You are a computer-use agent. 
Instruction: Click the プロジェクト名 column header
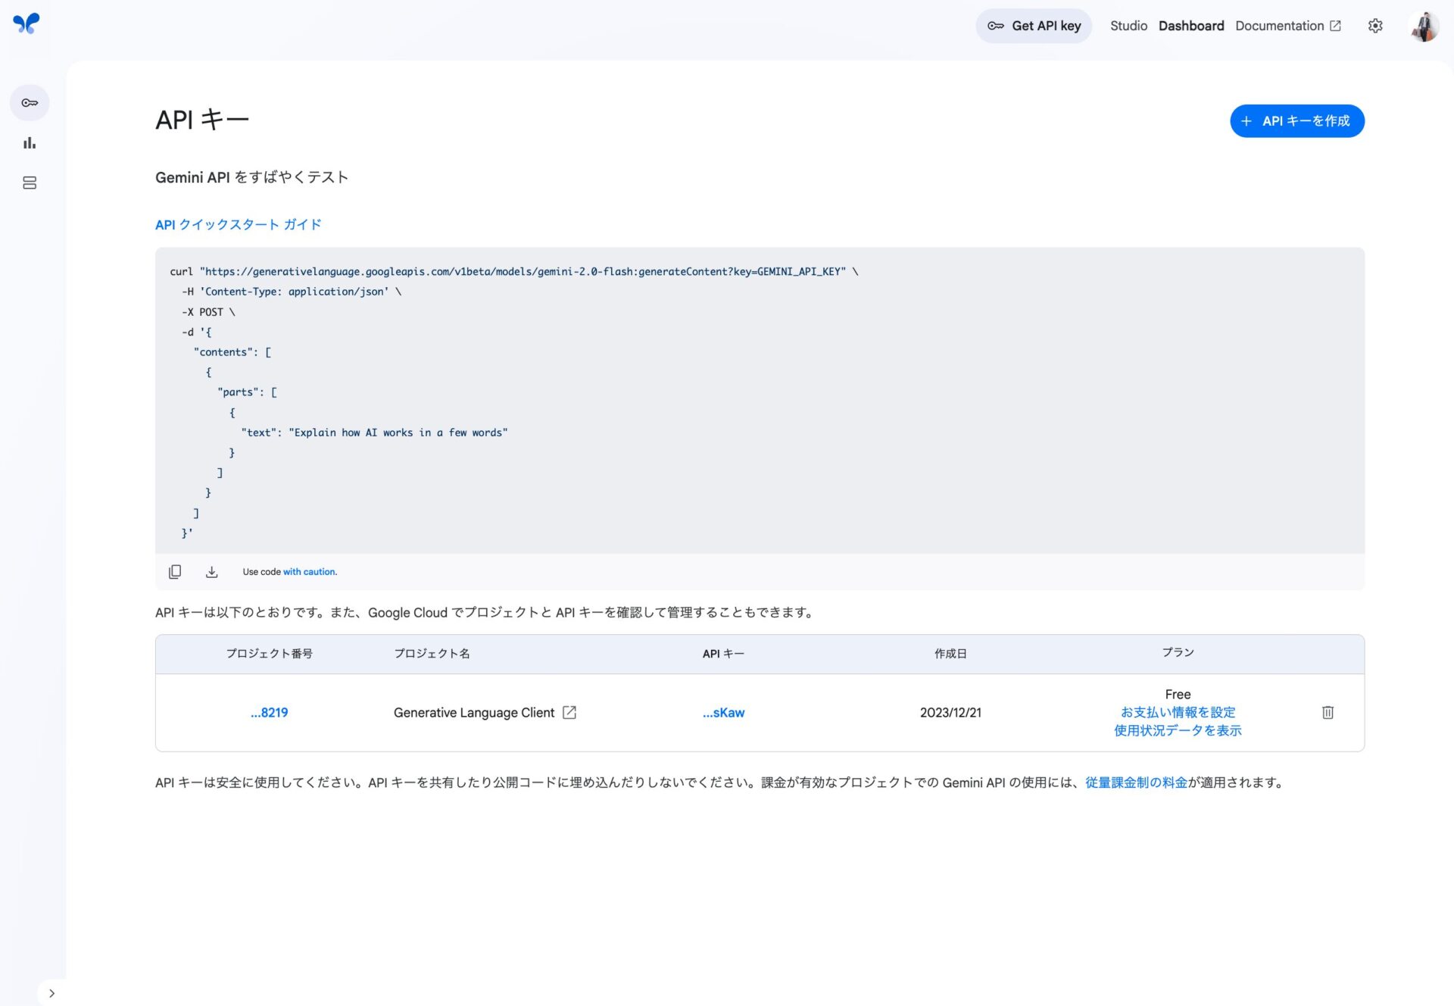coord(432,654)
